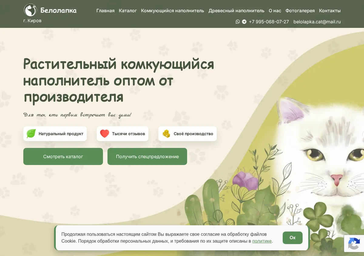
Task: Open WhatsApp chat icon in header
Action: coord(238,22)
